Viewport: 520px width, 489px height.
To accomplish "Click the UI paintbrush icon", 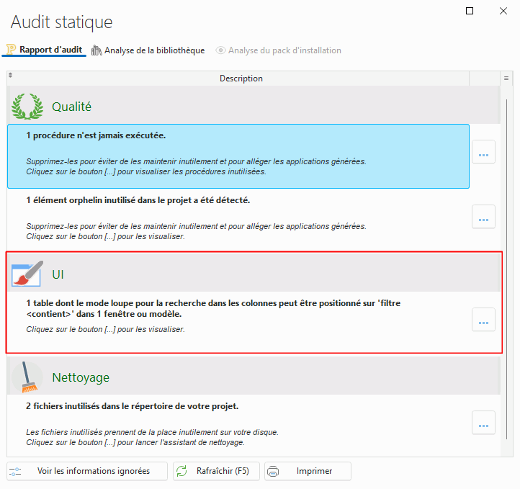I will pyautogui.click(x=27, y=274).
